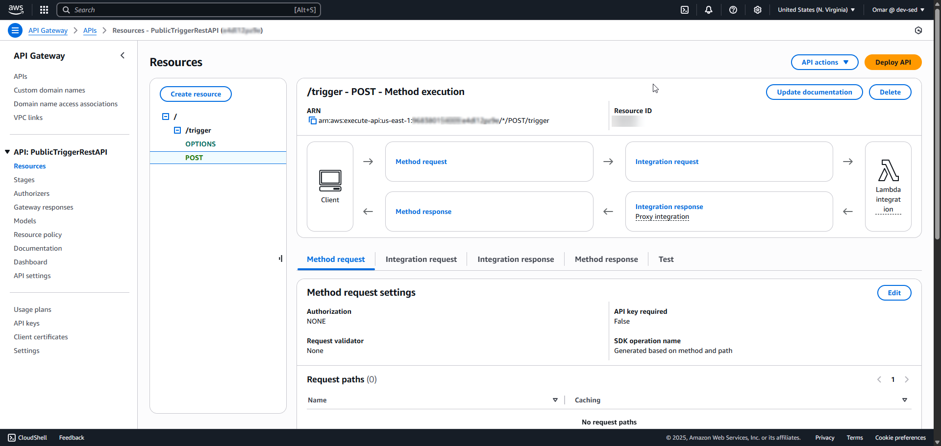Open Gateway responses in the sidebar
This screenshot has width=941, height=446.
pyautogui.click(x=43, y=207)
